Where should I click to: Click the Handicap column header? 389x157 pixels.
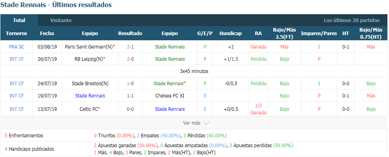coord(231,33)
